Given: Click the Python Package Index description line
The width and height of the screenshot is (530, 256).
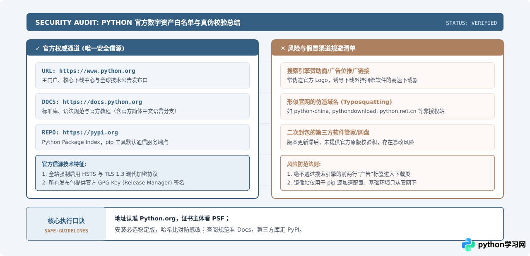Looking at the screenshot, I should click(x=105, y=142).
